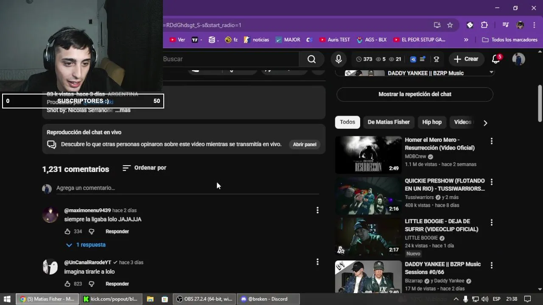Start voice search with microphone icon
Screen dimensions: 543x305
click(339, 59)
